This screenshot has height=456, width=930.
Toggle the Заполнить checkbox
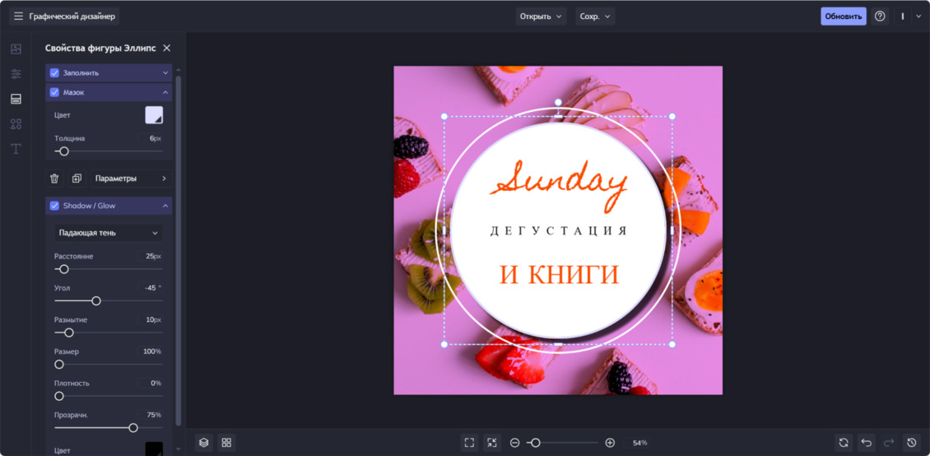point(54,73)
